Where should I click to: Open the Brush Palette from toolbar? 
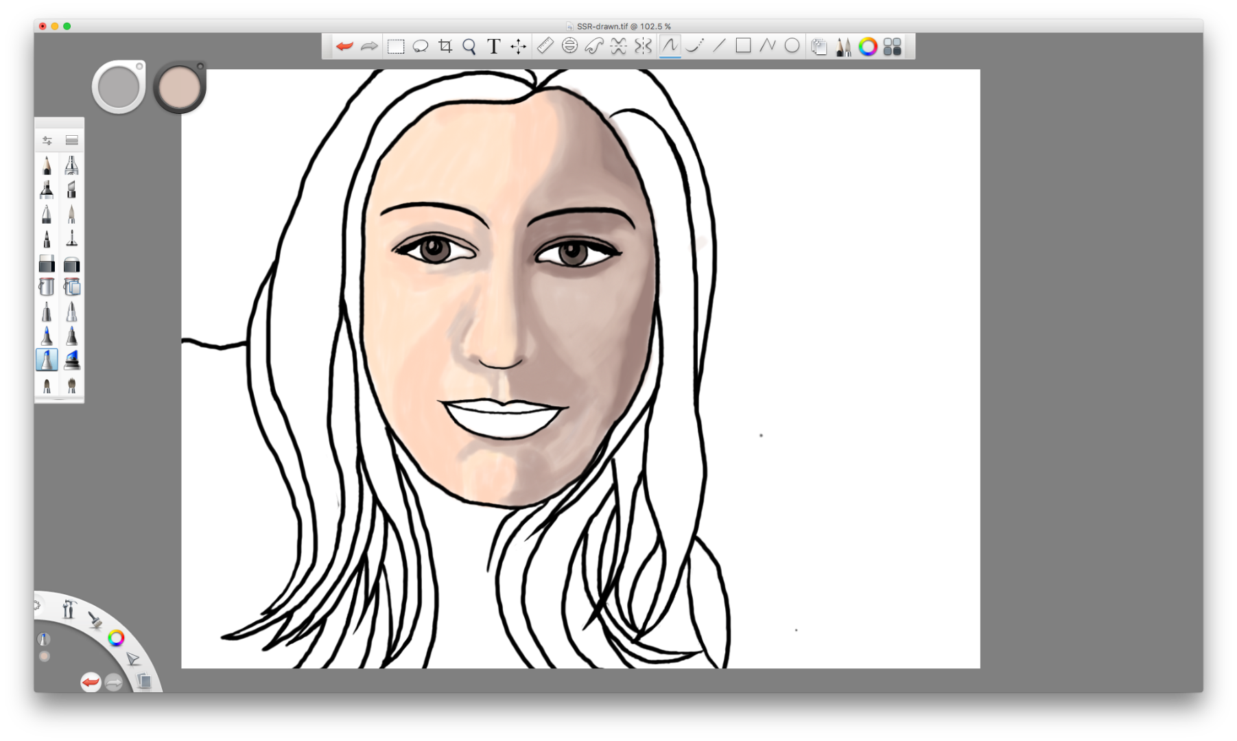coord(843,47)
